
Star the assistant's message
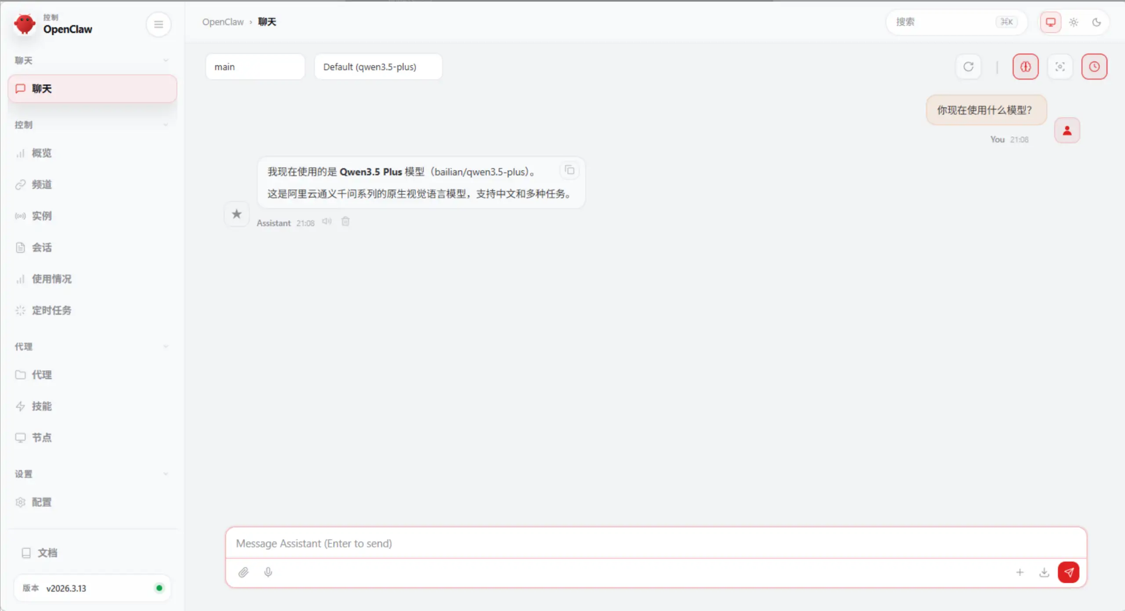[x=237, y=214]
